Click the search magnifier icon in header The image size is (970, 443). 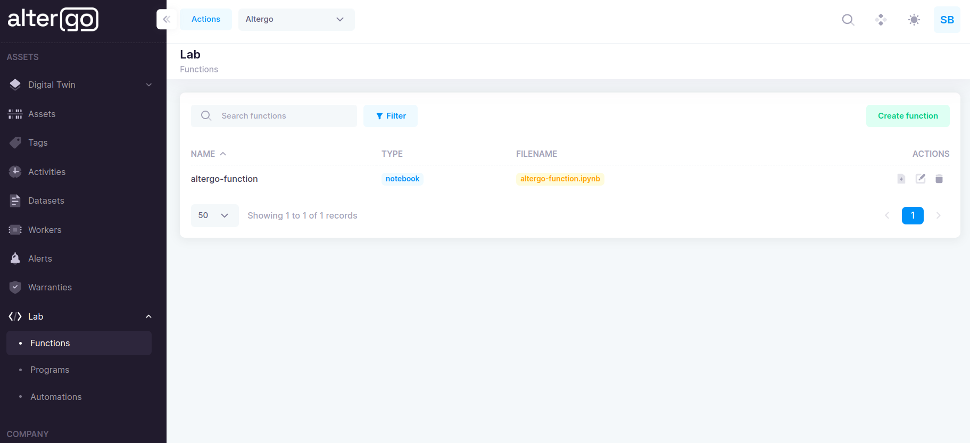pos(848,20)
